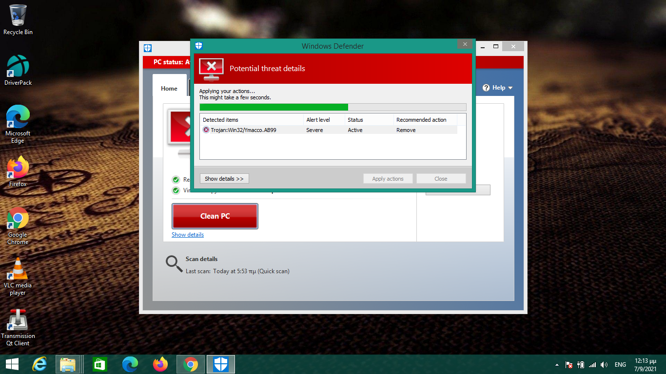Image resolution: width=666 pixels, height=374 pixels.
Task: Click the Scan details magnifier icon
Action: (174, 263)
